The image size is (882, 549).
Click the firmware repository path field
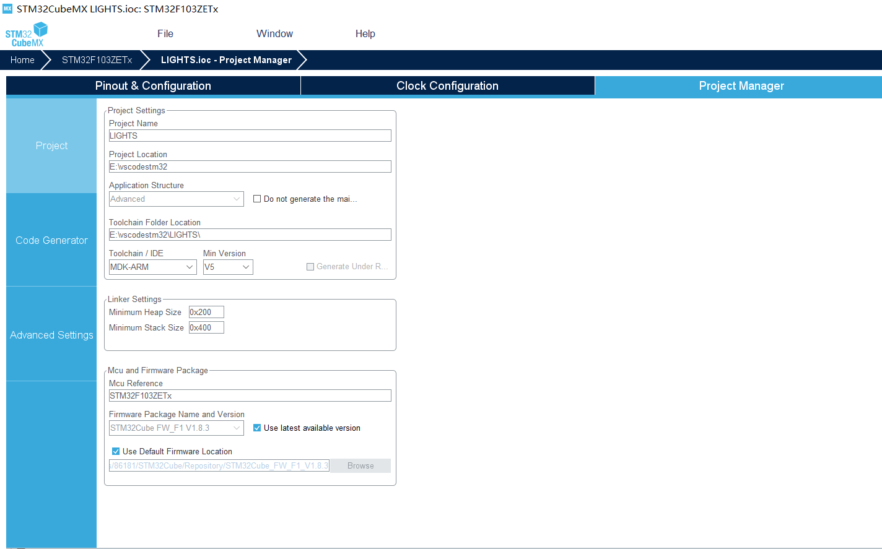click(x=219, y=465)
